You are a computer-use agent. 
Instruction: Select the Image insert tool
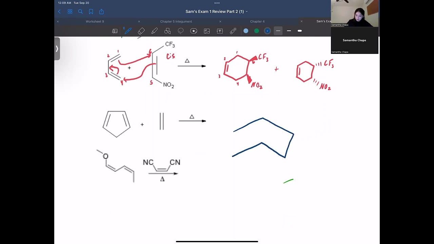click(x=207, y=31)
